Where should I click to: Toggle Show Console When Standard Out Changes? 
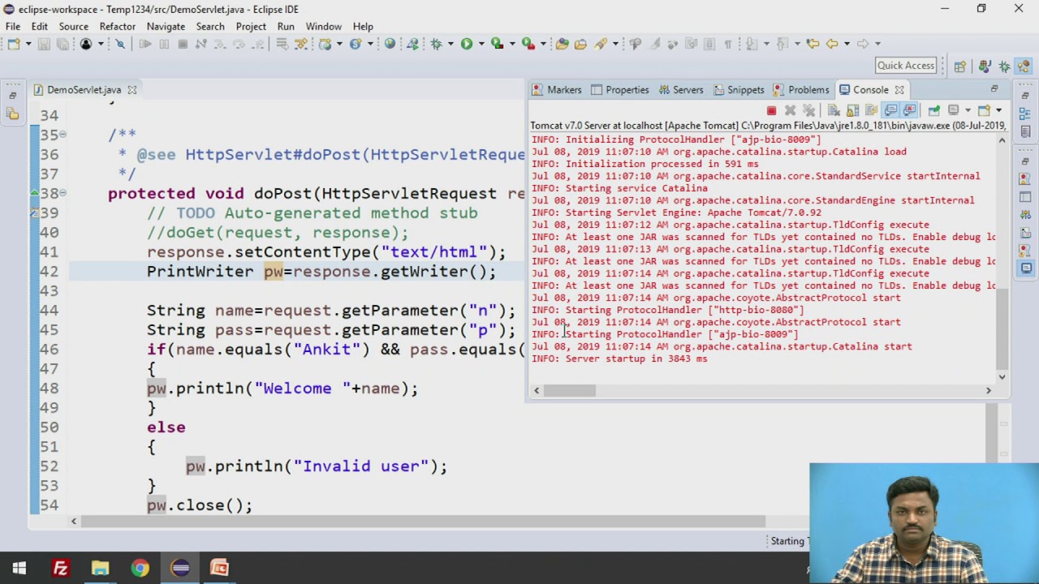pos(890,110)
